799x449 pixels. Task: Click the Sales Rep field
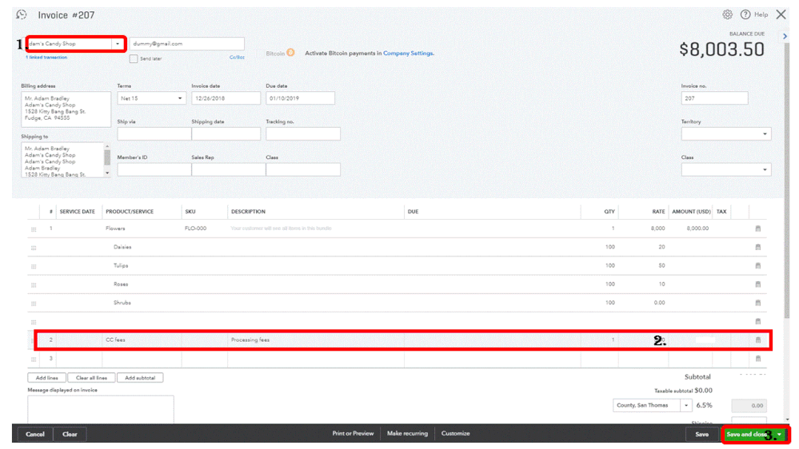pyautogui.click(x=228, y=169)
